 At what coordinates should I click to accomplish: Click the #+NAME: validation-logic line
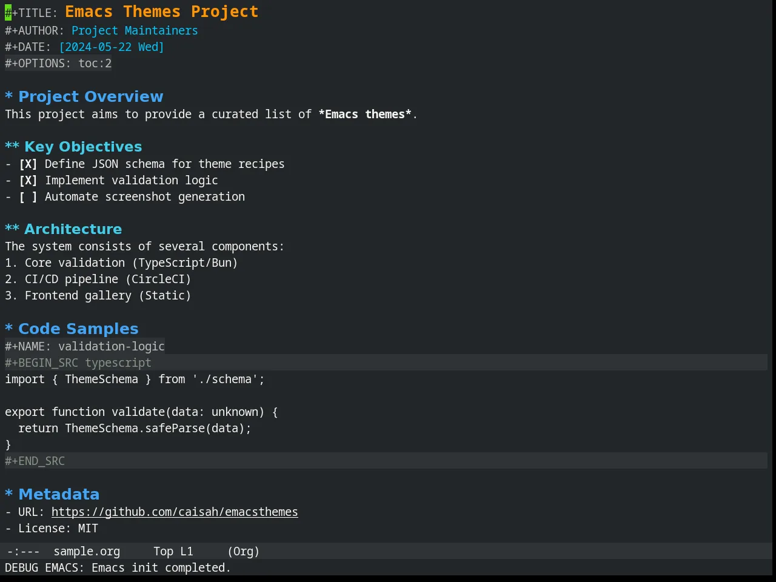(x=85, y=346)
